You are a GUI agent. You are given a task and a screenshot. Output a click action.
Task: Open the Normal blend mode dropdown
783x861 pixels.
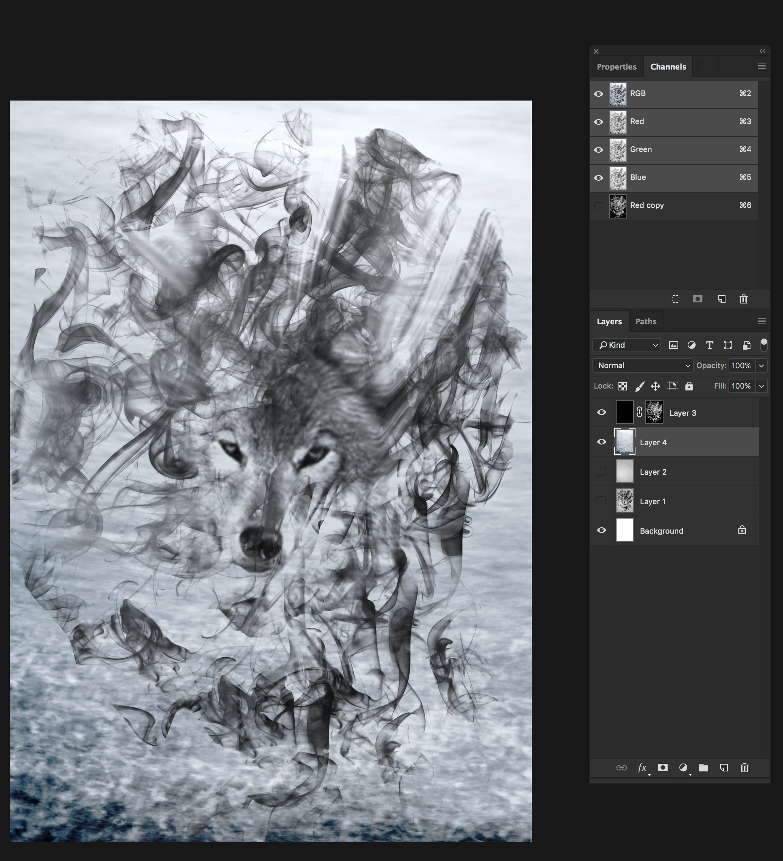(x=642, y=365)
